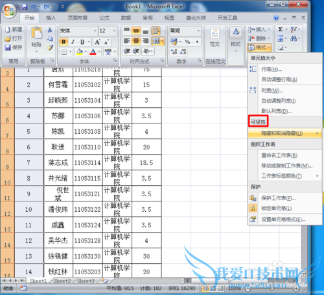
Task: Click the AutoSum sigma icon
Action: click(281, 29)
